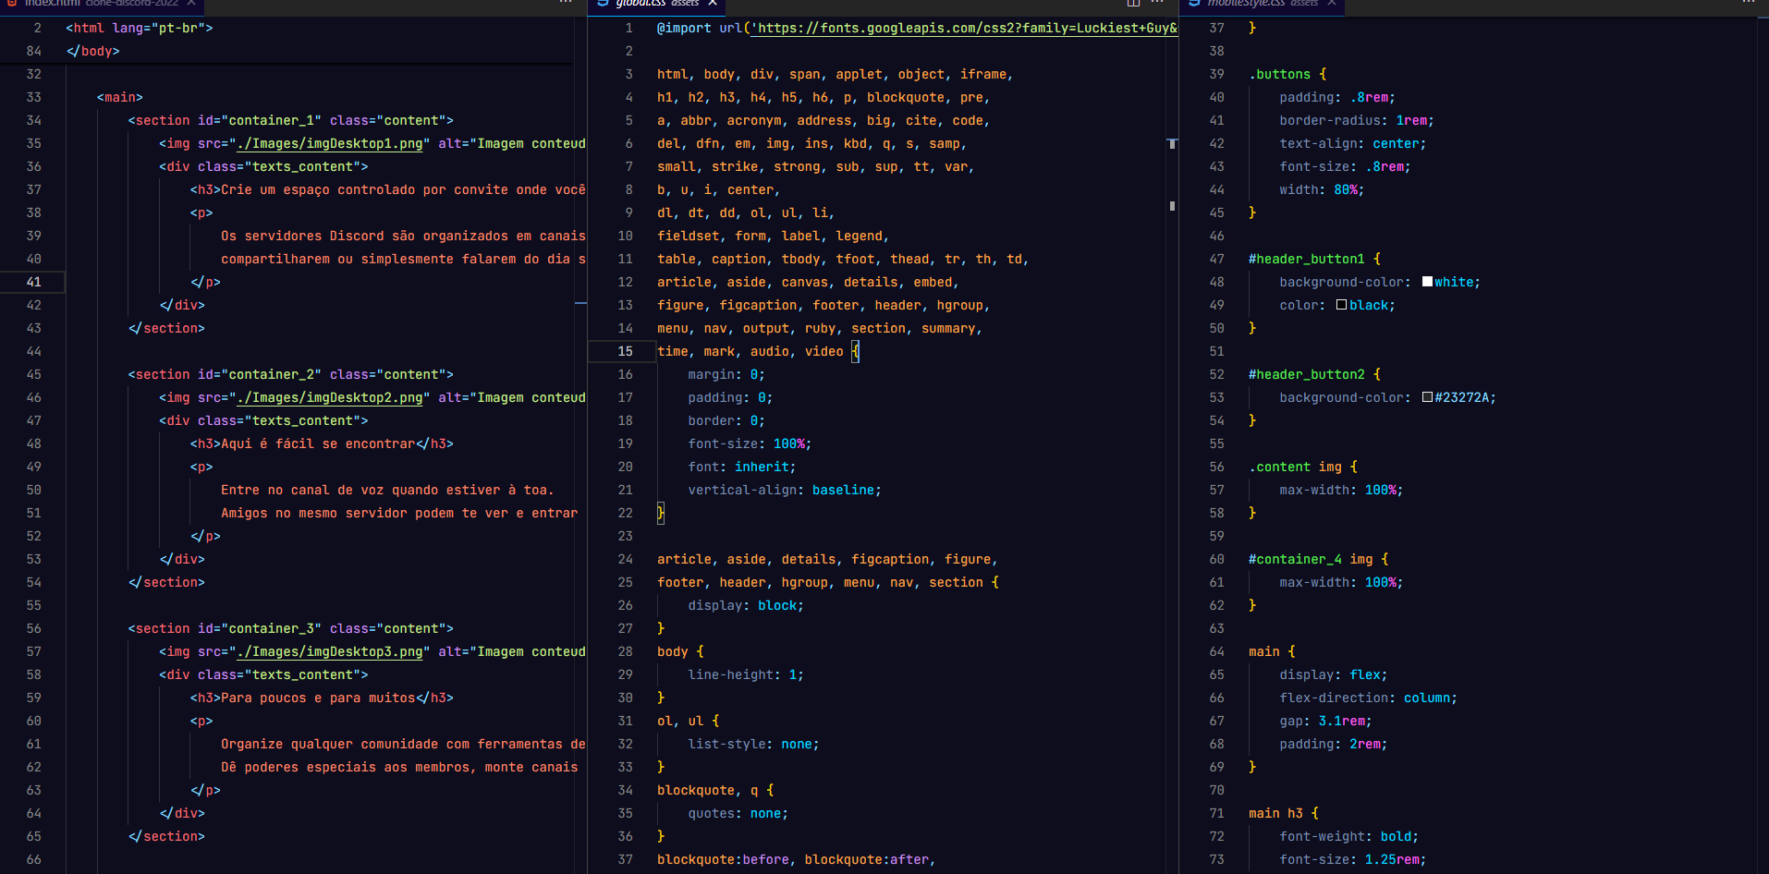Click 'gap: 3.1rem;' declaration
Image resolution: width=1769 pixels, height=874 pixels.
point(1326,721)
